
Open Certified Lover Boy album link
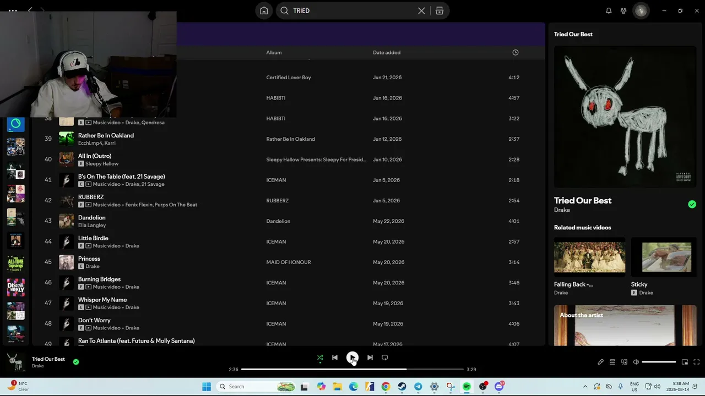point(289,78)
